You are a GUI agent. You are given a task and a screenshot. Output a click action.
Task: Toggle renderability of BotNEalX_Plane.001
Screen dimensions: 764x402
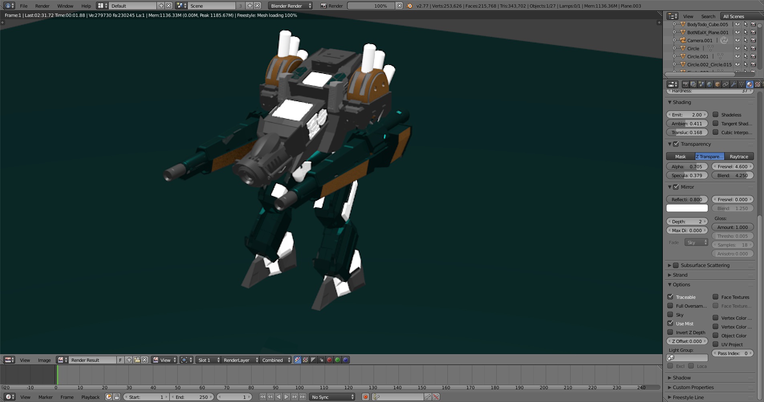coord(753,32)
